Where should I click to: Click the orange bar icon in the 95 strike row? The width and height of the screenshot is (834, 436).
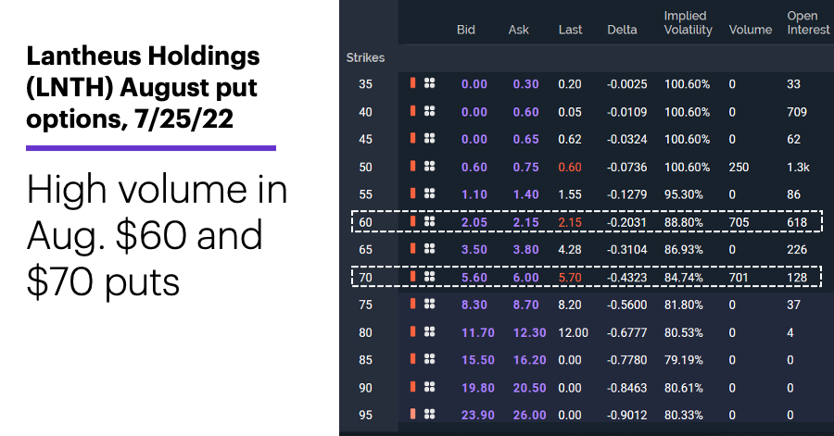pyautogui.click(x=412, y=414)
